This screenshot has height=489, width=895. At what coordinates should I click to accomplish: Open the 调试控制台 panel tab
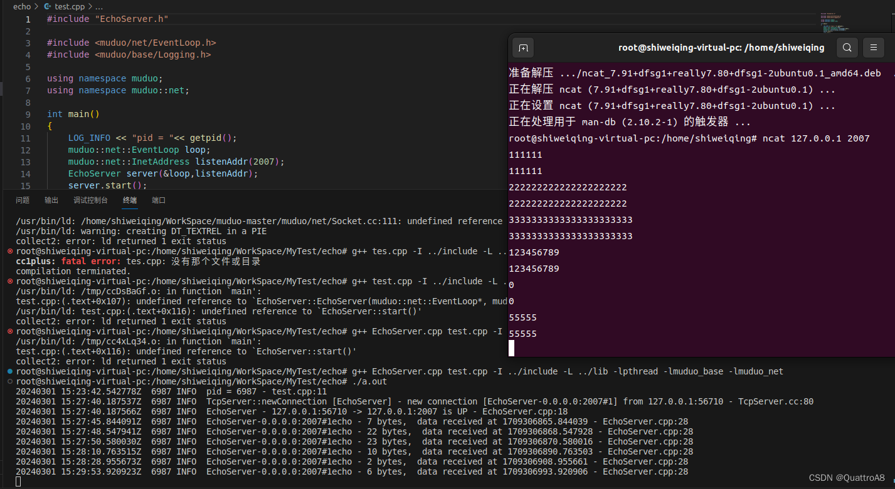(x=90, y=200)
